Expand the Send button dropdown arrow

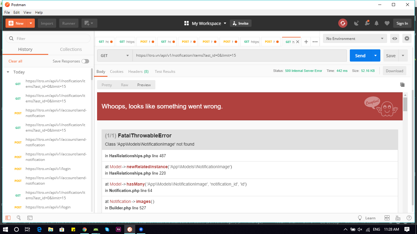tap(375, 55)
